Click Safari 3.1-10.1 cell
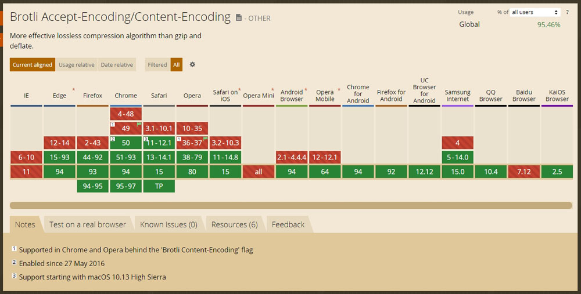Image resolution: width=581 pixels, height=294 pixels. [159, 128]
